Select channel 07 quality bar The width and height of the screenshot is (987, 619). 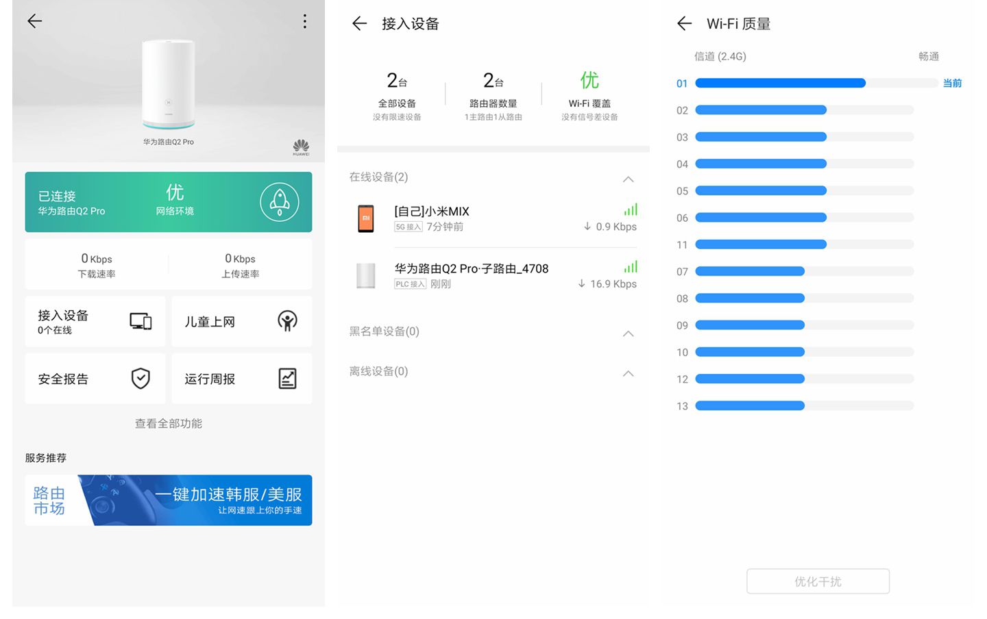(x=805, y=271)
